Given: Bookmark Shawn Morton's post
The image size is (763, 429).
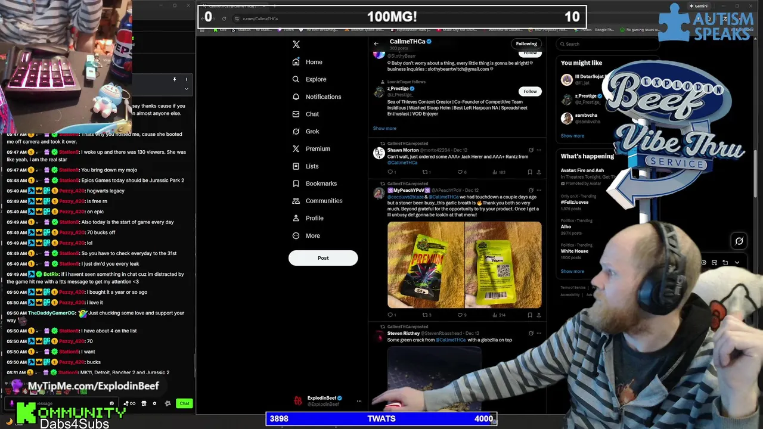Looking at the screenshot, I should (530, 172).
